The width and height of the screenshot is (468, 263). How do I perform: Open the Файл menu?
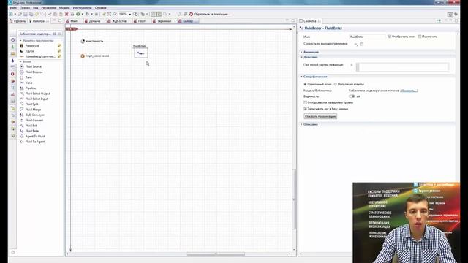tap(13, 8)
